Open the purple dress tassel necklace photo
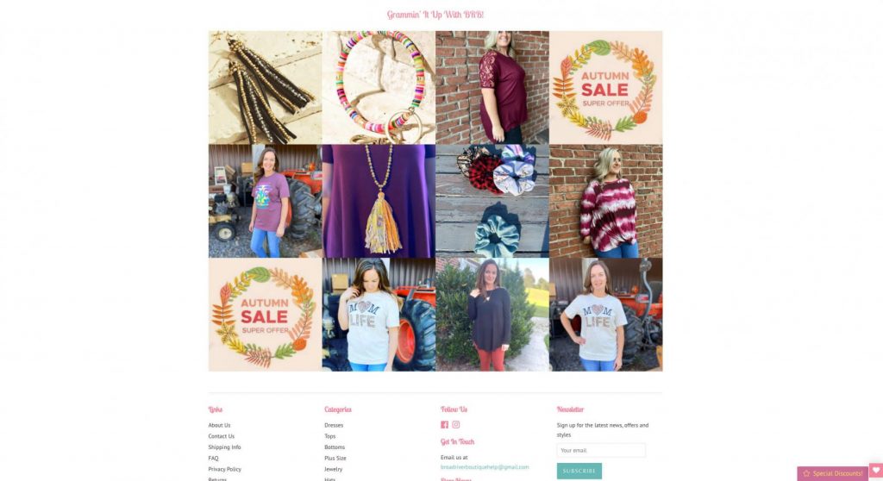 click(379, 201)
